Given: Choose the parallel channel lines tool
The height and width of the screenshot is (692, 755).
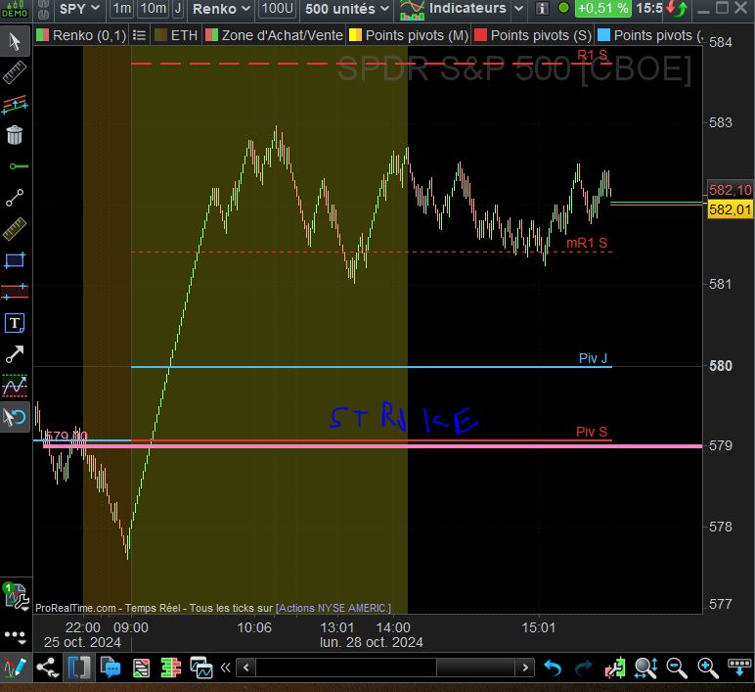Looking at the screenshot, I should click(15, 104).
